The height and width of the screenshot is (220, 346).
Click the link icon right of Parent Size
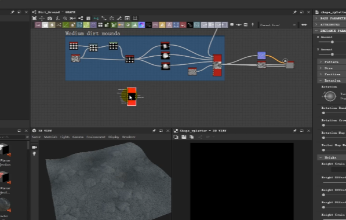tap(304, 25)
